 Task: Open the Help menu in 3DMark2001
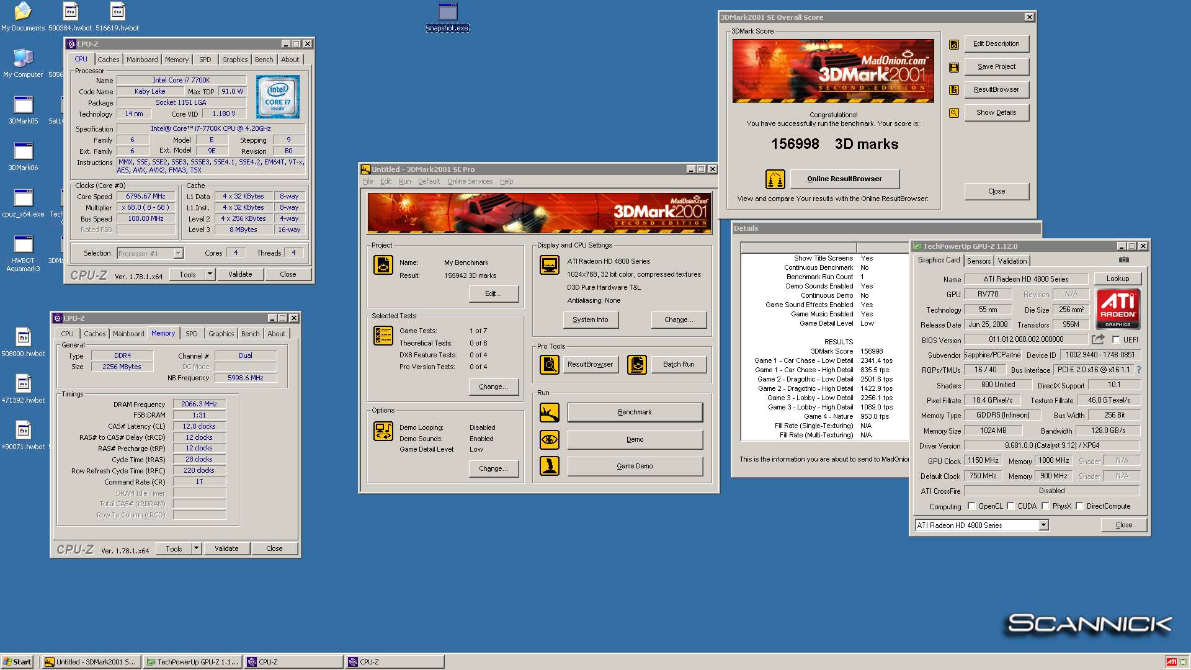(506, 182)
